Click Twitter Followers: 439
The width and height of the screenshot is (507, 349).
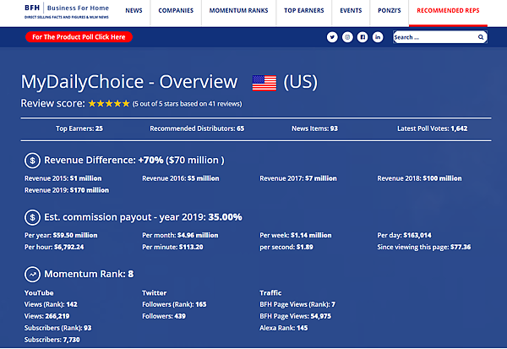(x=164, y=316)
